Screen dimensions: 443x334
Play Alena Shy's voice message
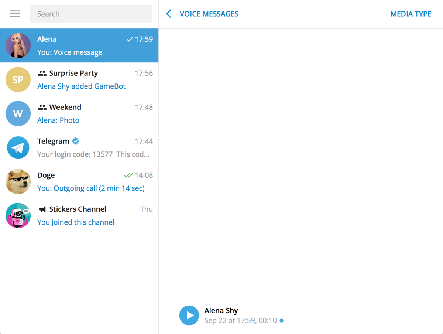pyautogui.click(x=189, y=315)
